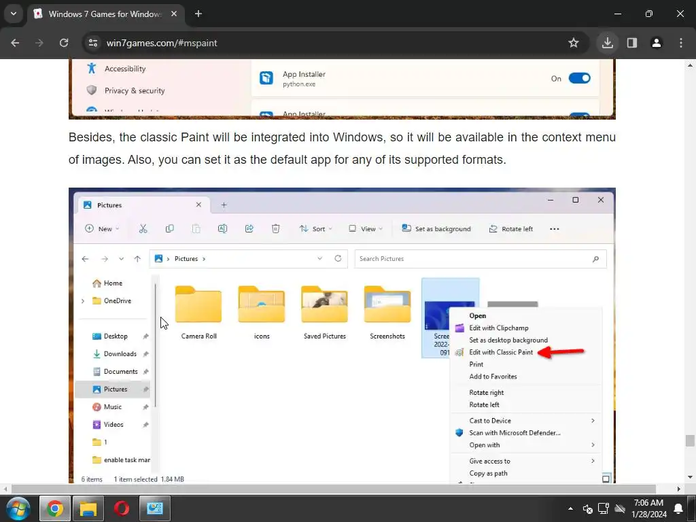Click the Explorer up-arrow navigation button
696x522 pixels.
[137, 259]
